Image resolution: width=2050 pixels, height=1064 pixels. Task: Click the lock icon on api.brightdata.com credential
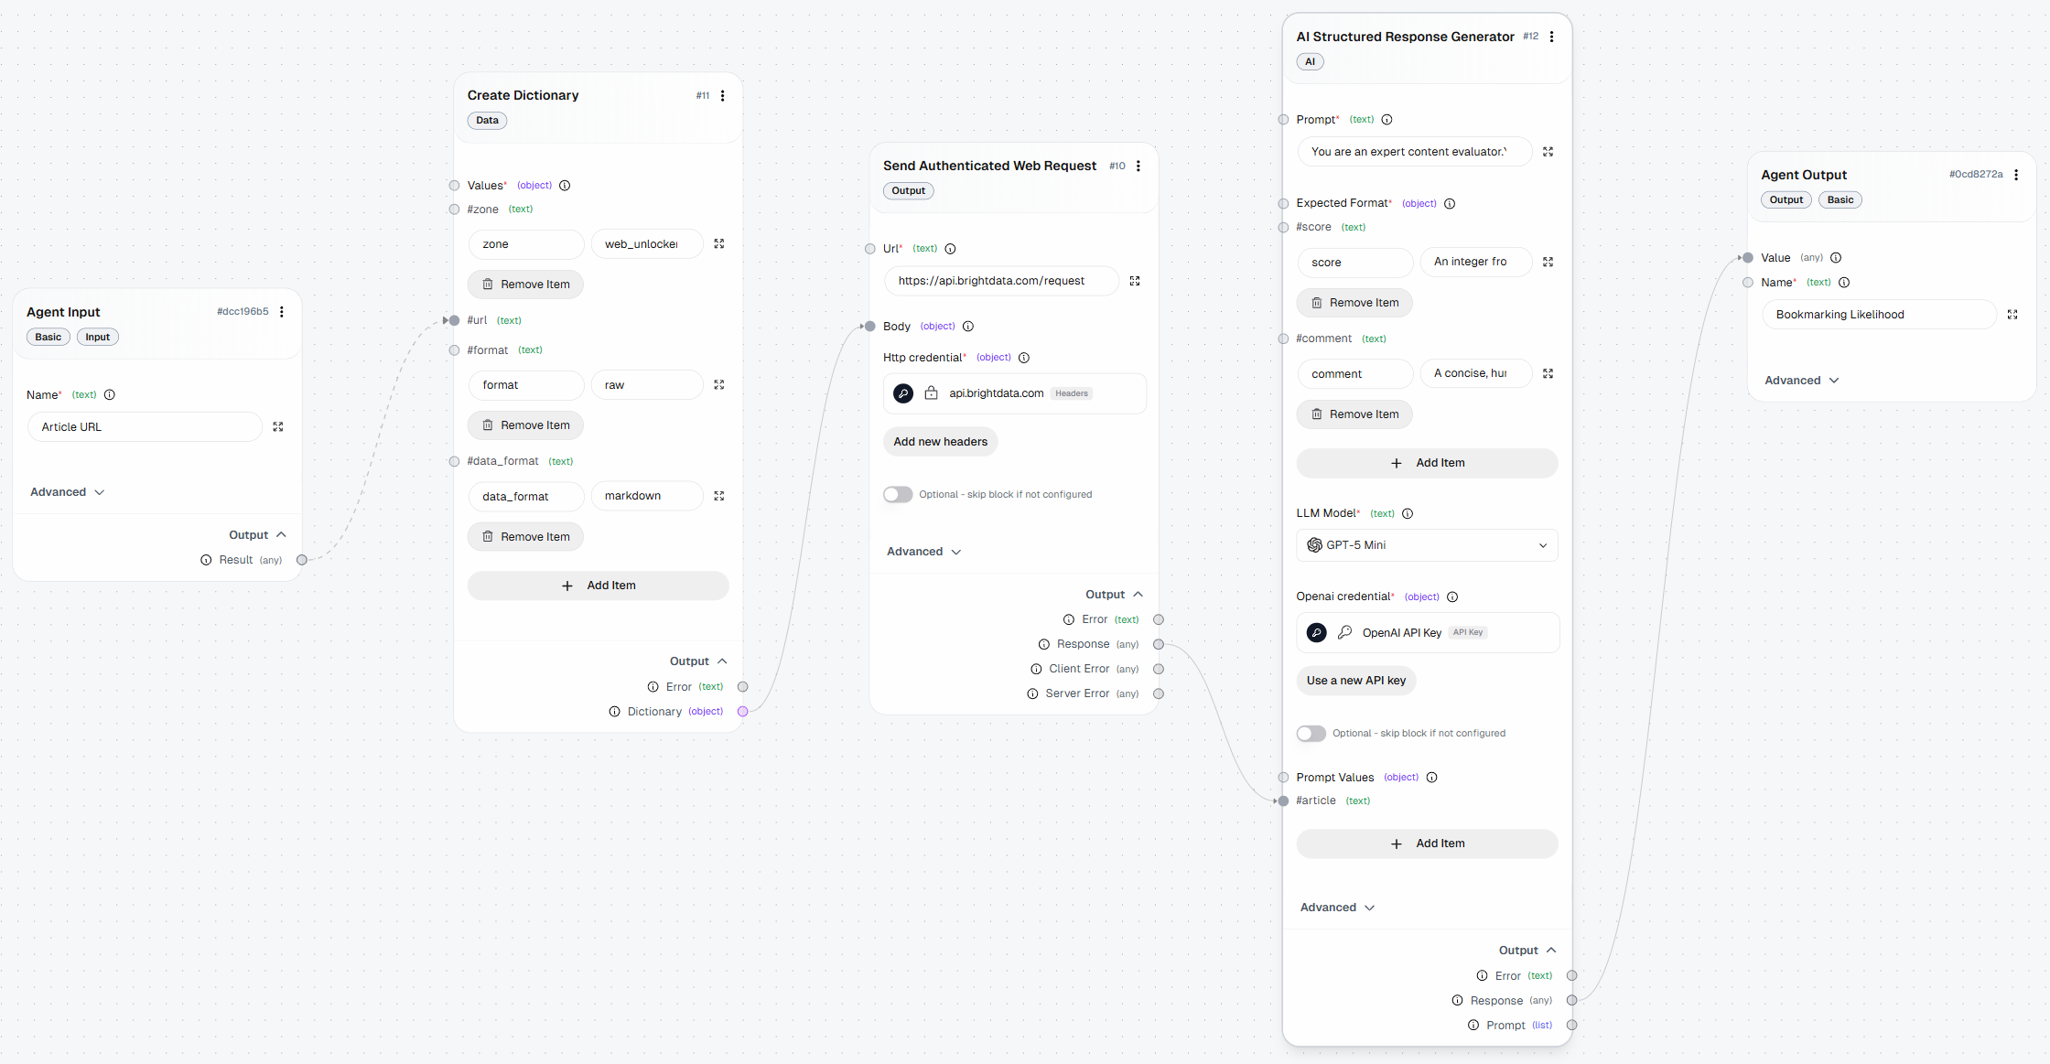(930, 392)
